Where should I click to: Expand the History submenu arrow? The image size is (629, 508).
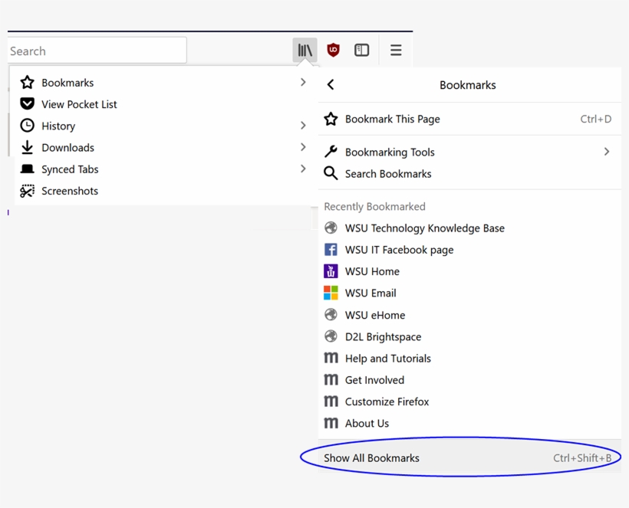303,126
